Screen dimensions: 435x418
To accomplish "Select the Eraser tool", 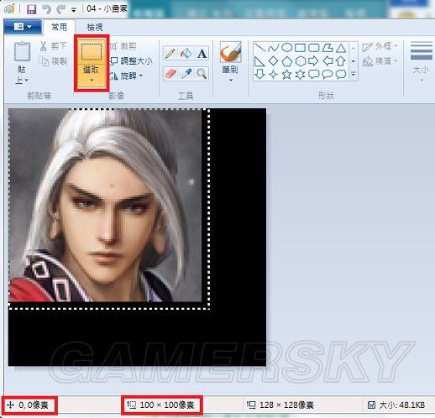I will (x=170, y=74).
